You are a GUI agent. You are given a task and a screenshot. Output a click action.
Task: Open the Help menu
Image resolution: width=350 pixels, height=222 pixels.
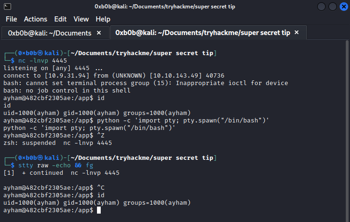tap(103, 19)
